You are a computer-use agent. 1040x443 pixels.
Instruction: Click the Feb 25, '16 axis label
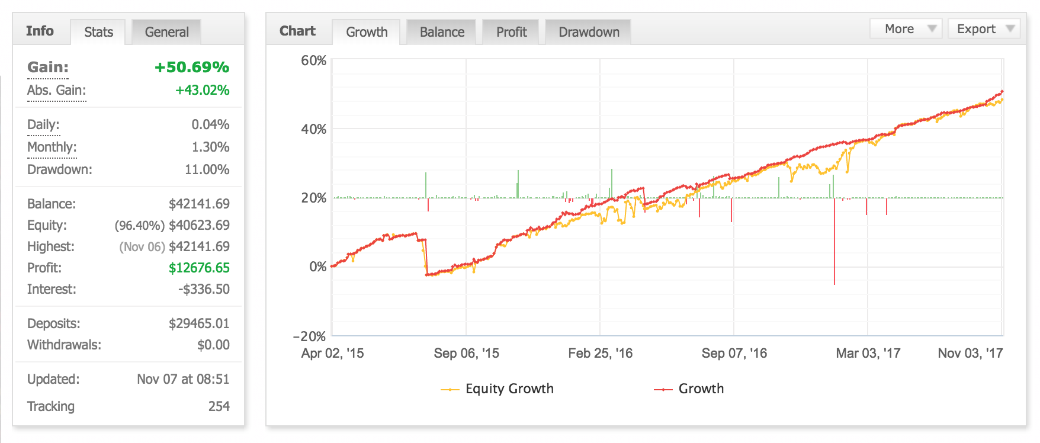point(600,354)
